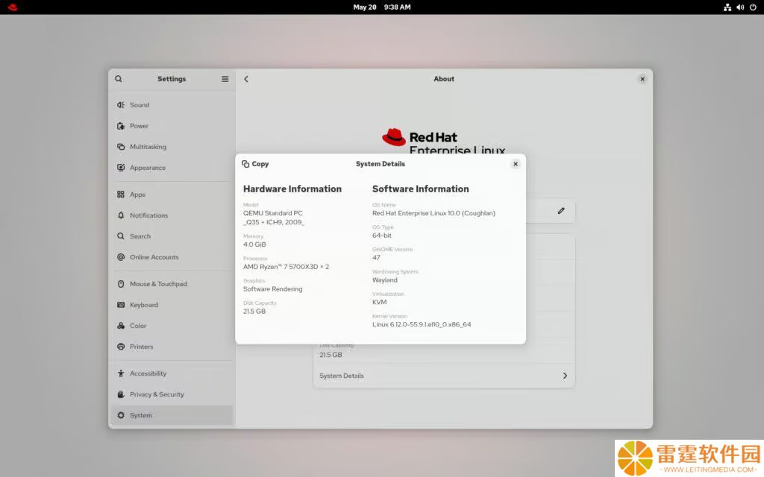Click the Notifications bell icon in sidebar
The height and width of the screenshot is (477, 764).
(121, 215)
